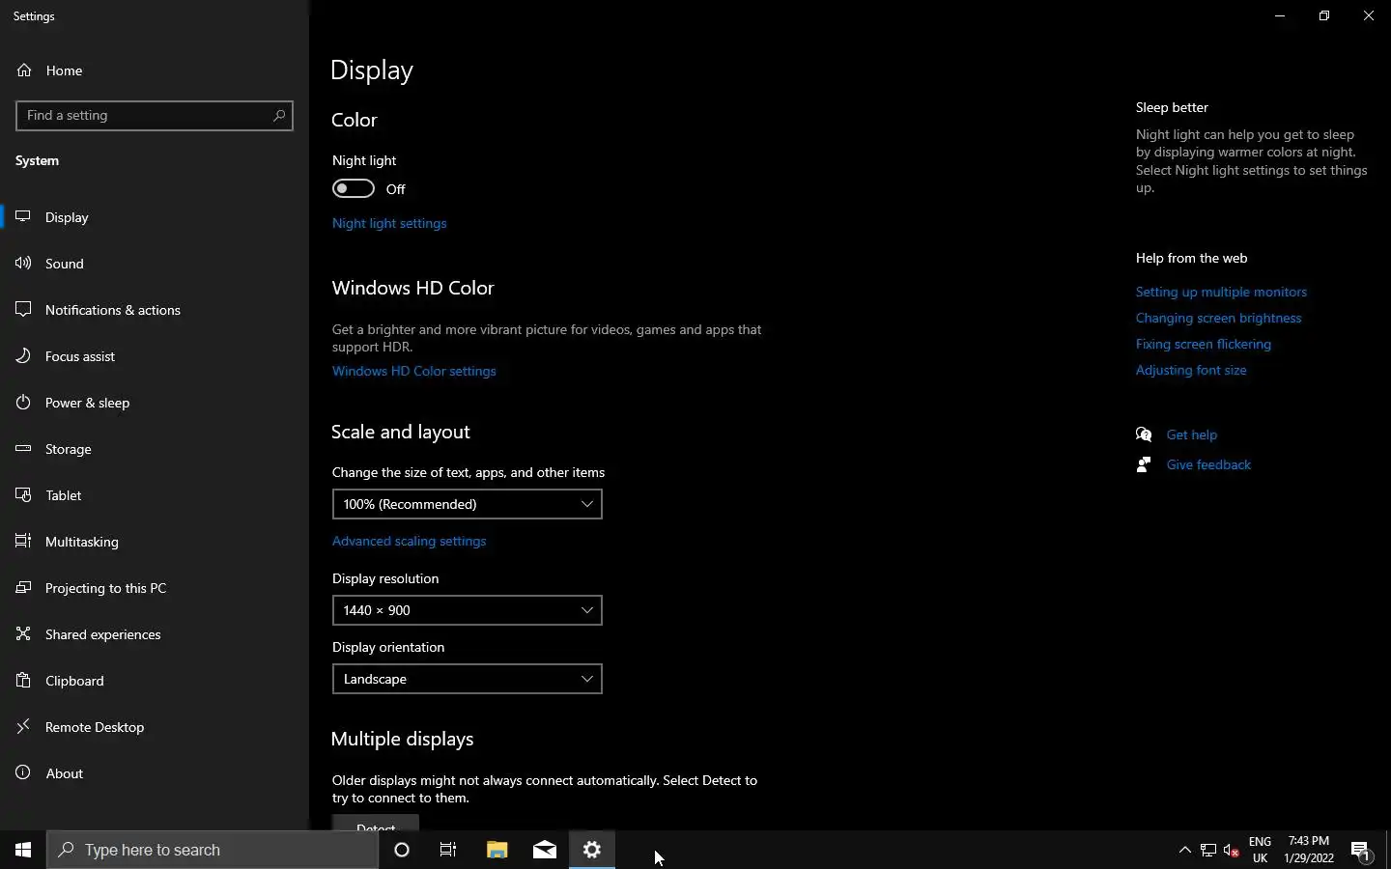The image size is (1391, 869).
Task: Click the About info icon
Action: 23,773
